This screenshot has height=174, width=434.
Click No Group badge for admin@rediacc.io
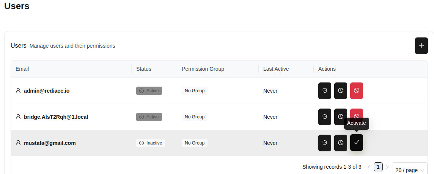pyautogui.click(x=195, y=91)
